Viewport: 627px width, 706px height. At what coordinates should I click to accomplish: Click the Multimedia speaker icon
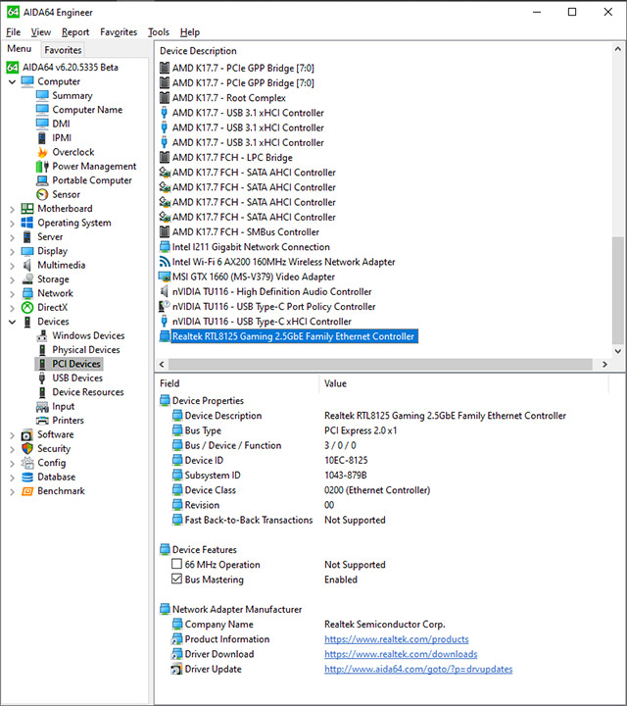(27, 265)
